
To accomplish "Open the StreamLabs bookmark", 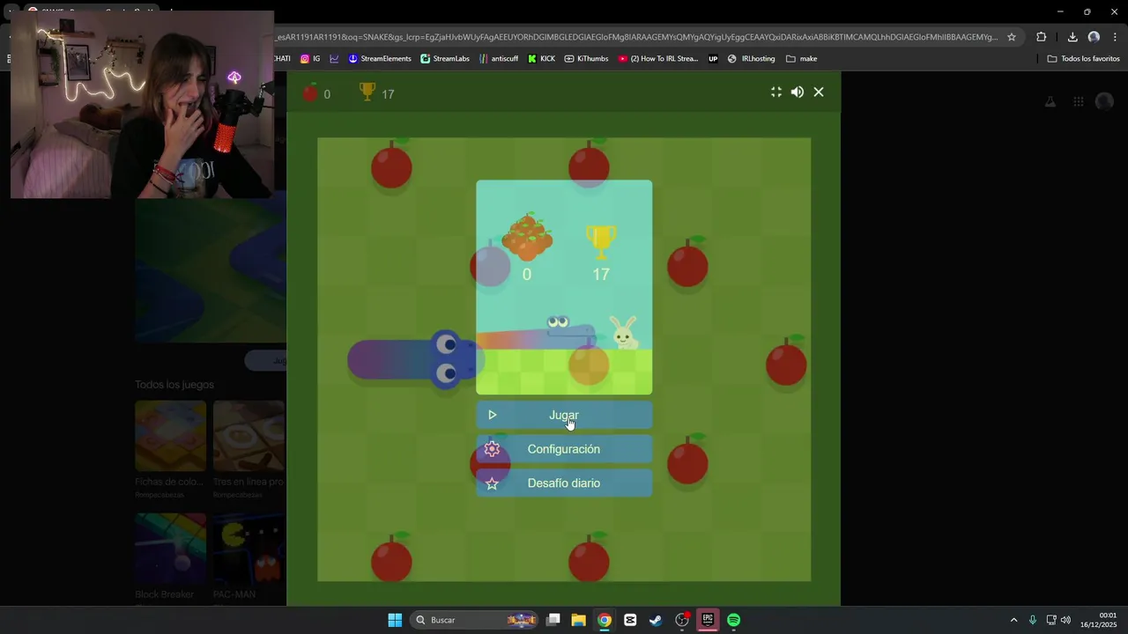I will [445, 59].
